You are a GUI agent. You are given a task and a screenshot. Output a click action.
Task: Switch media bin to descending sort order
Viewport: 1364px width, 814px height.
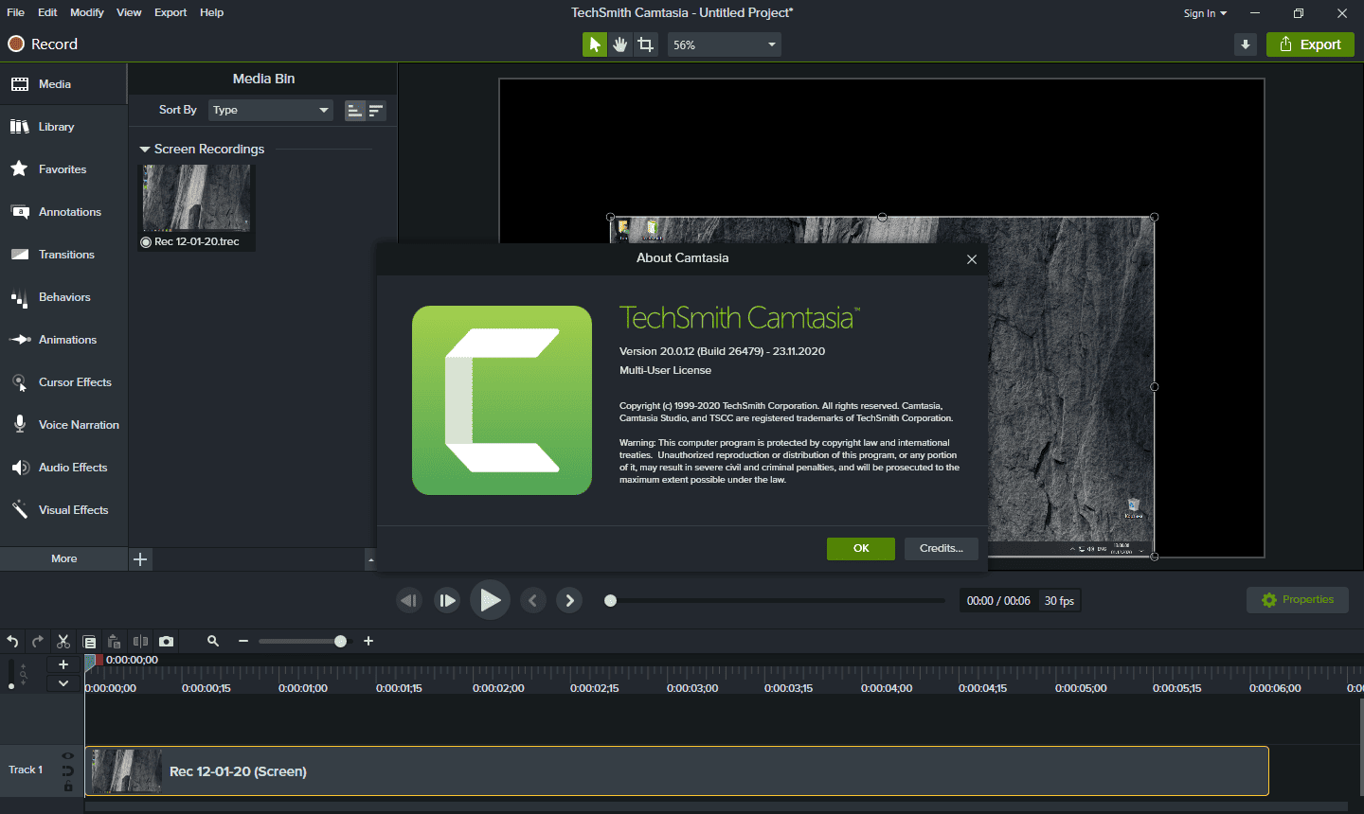(x=376, y=111)
